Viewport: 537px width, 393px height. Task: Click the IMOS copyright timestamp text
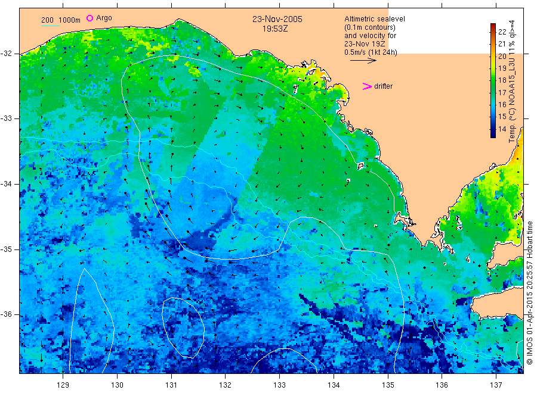coord(530,292)
